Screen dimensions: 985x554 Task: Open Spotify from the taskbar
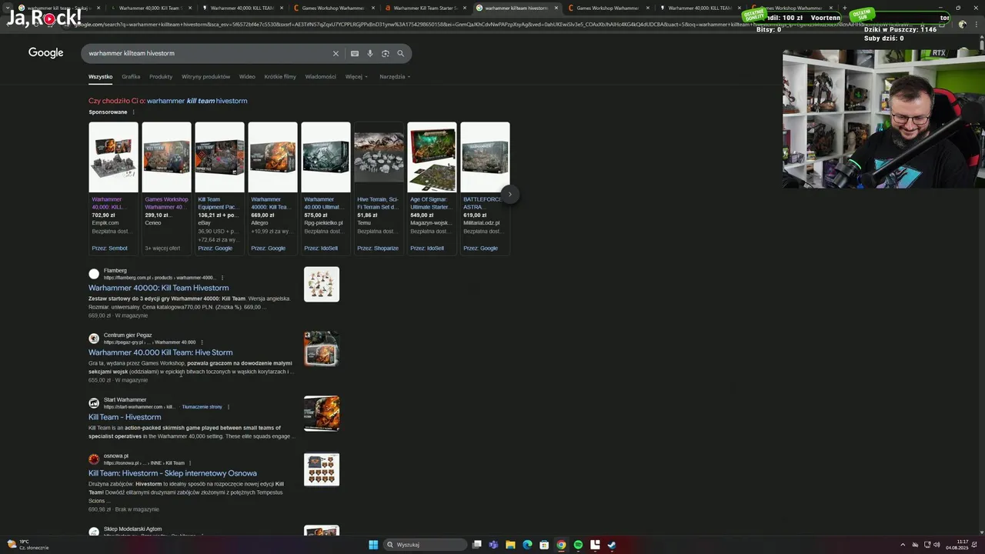click(x=578, y=545)
